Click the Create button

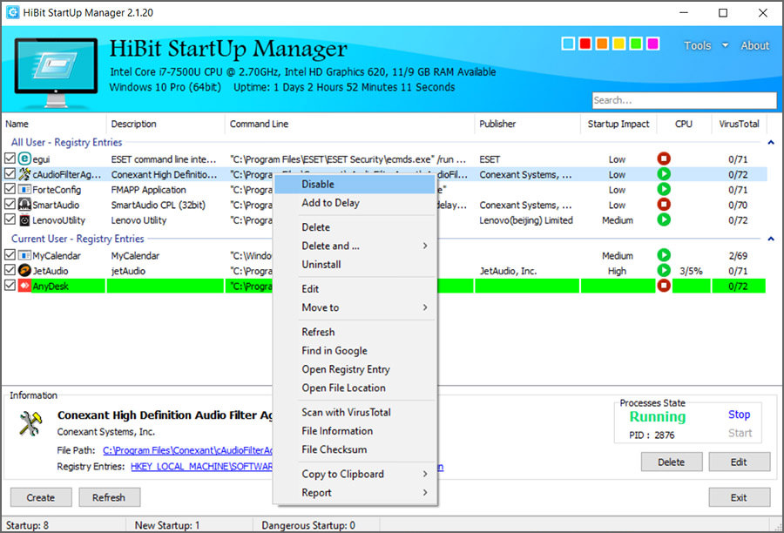(41, 497)
